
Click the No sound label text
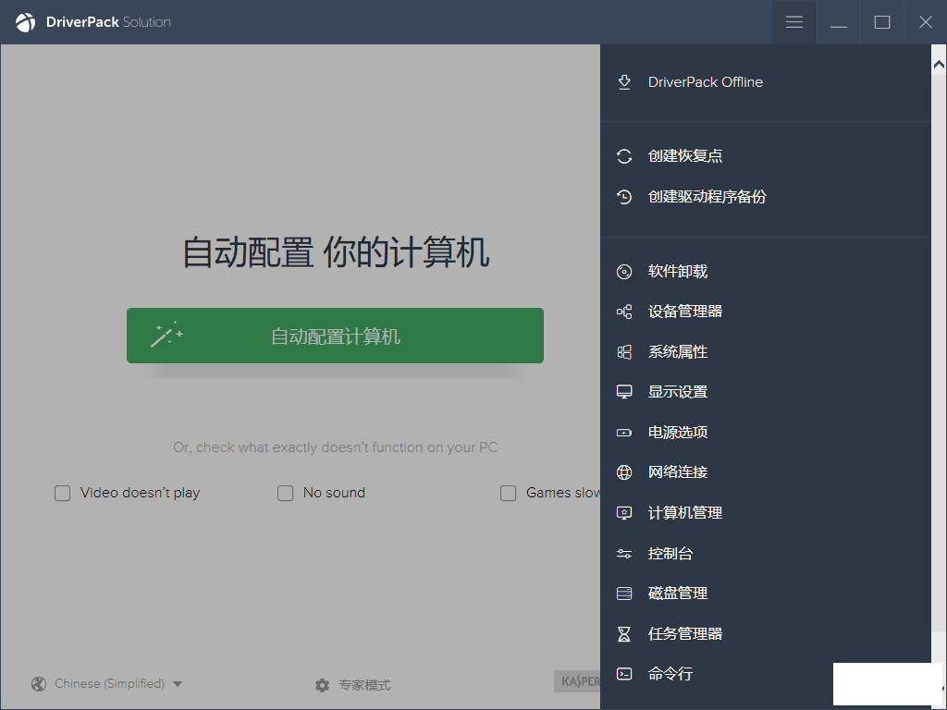334,494
